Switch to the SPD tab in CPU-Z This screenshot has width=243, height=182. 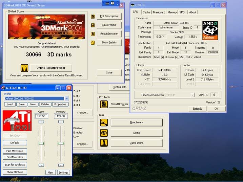tap(182, 13)
